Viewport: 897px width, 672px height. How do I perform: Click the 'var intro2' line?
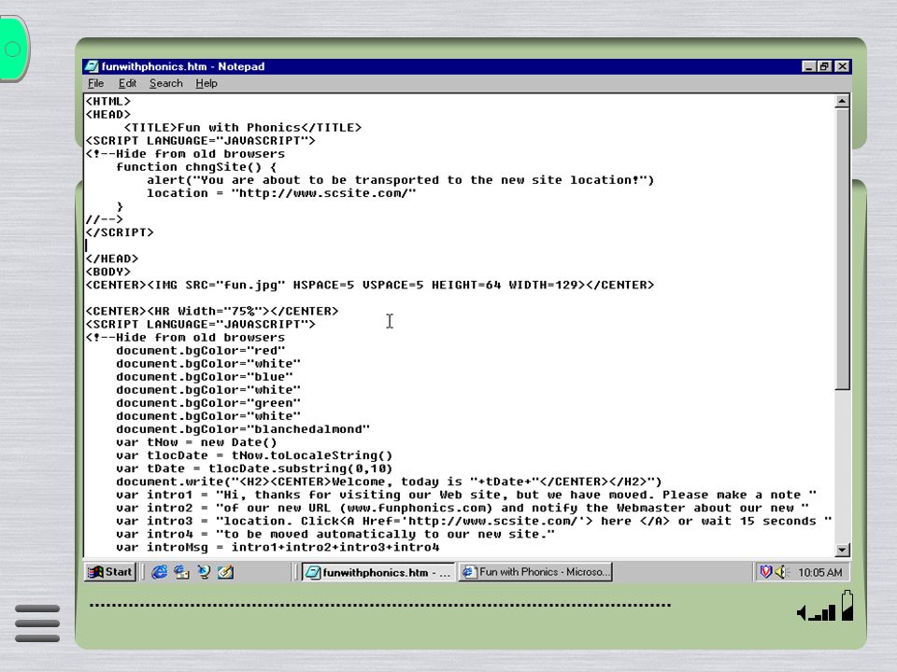[463, 509]
